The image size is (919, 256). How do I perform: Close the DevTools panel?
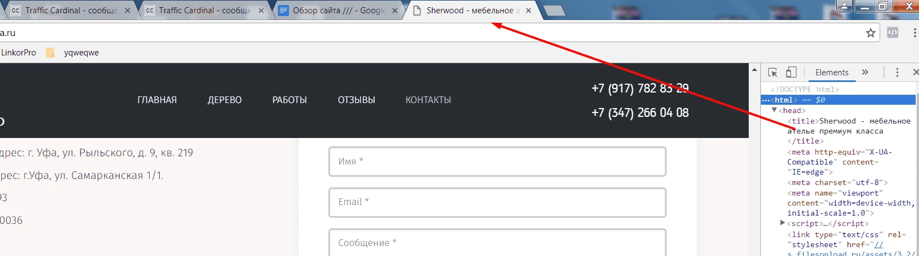(x=915, y=72)
